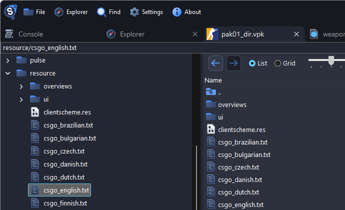
Task: Select csgo_czech.txt in the tree
Action: tap(57, 151)
